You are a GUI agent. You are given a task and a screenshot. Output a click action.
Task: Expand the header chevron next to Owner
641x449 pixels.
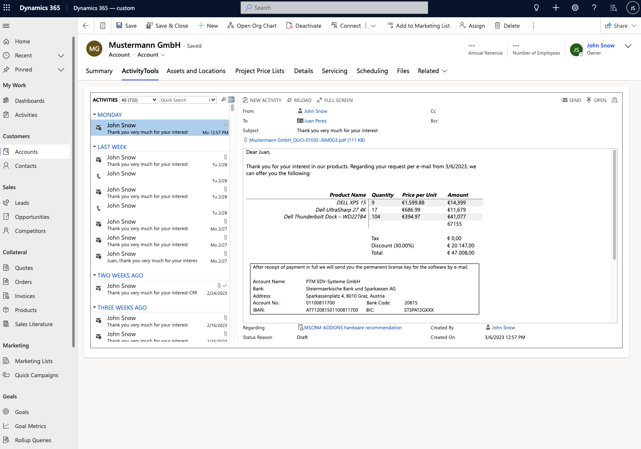628,46
